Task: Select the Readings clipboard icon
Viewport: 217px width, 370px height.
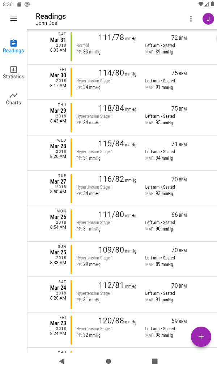Action: tap(13, 43)
